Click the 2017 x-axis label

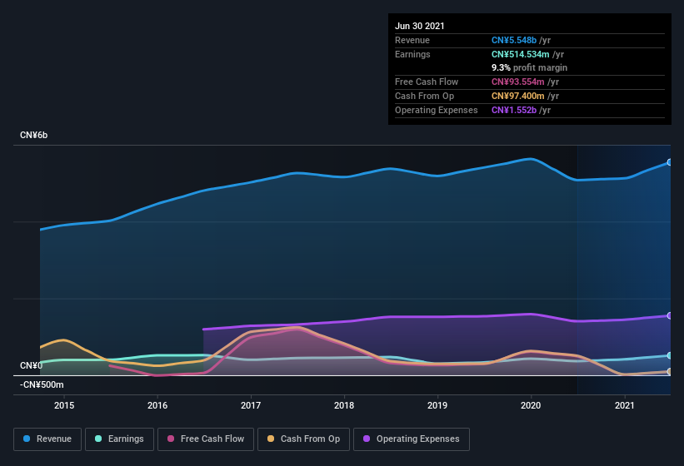click(x=251, y=405)
